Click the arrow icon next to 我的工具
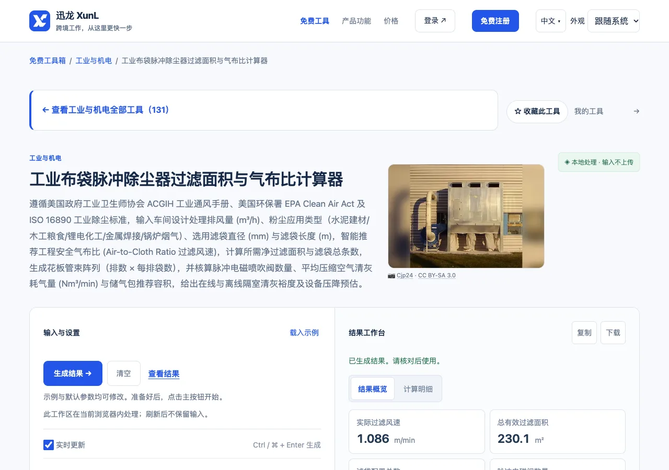Screen dimensions: 669x470 [x=636, y=111]
